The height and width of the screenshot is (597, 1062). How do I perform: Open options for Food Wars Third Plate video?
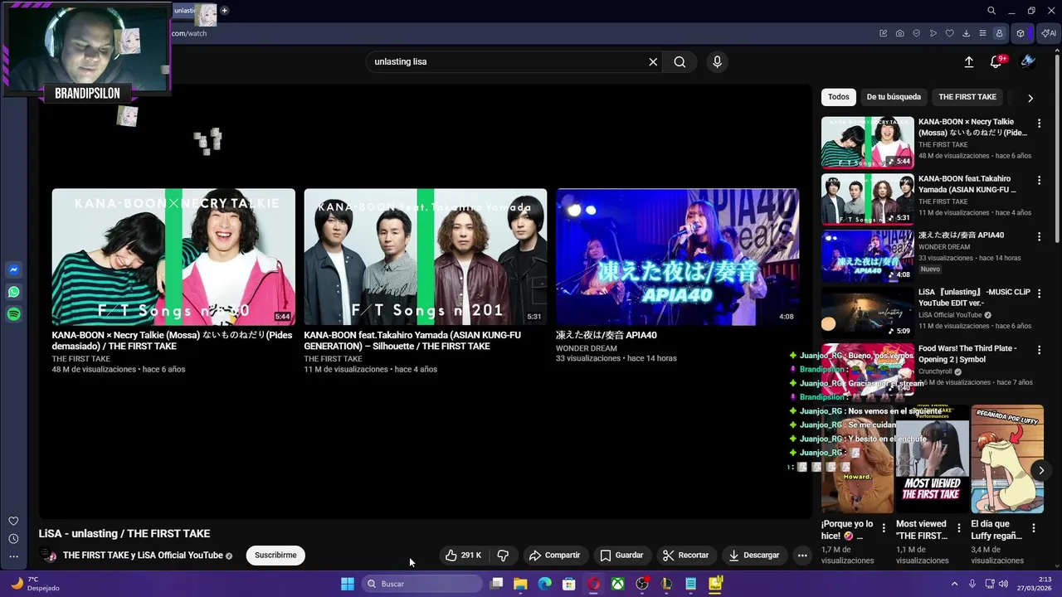coord(1039,350)
